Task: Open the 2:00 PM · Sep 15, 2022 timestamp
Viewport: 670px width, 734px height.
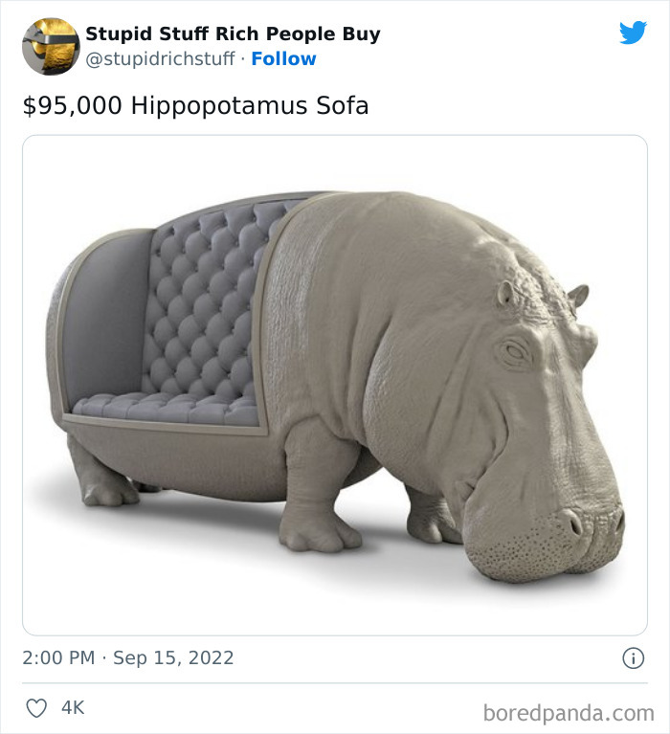Action: coord(128,658)
